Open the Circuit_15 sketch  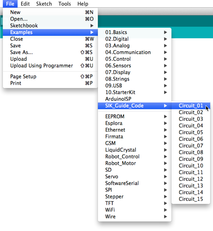[191, 199]
